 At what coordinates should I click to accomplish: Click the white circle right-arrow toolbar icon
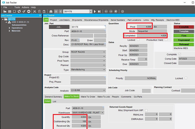tap(29, 11)
